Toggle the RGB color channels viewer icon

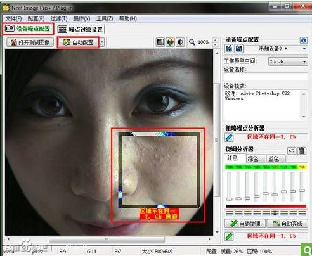click(x=170, y=42)
